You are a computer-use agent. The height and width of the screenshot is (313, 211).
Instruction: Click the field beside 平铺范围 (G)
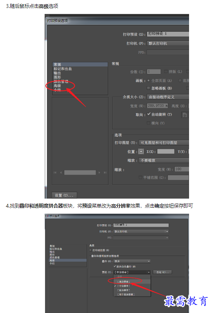tap(178, 177)
